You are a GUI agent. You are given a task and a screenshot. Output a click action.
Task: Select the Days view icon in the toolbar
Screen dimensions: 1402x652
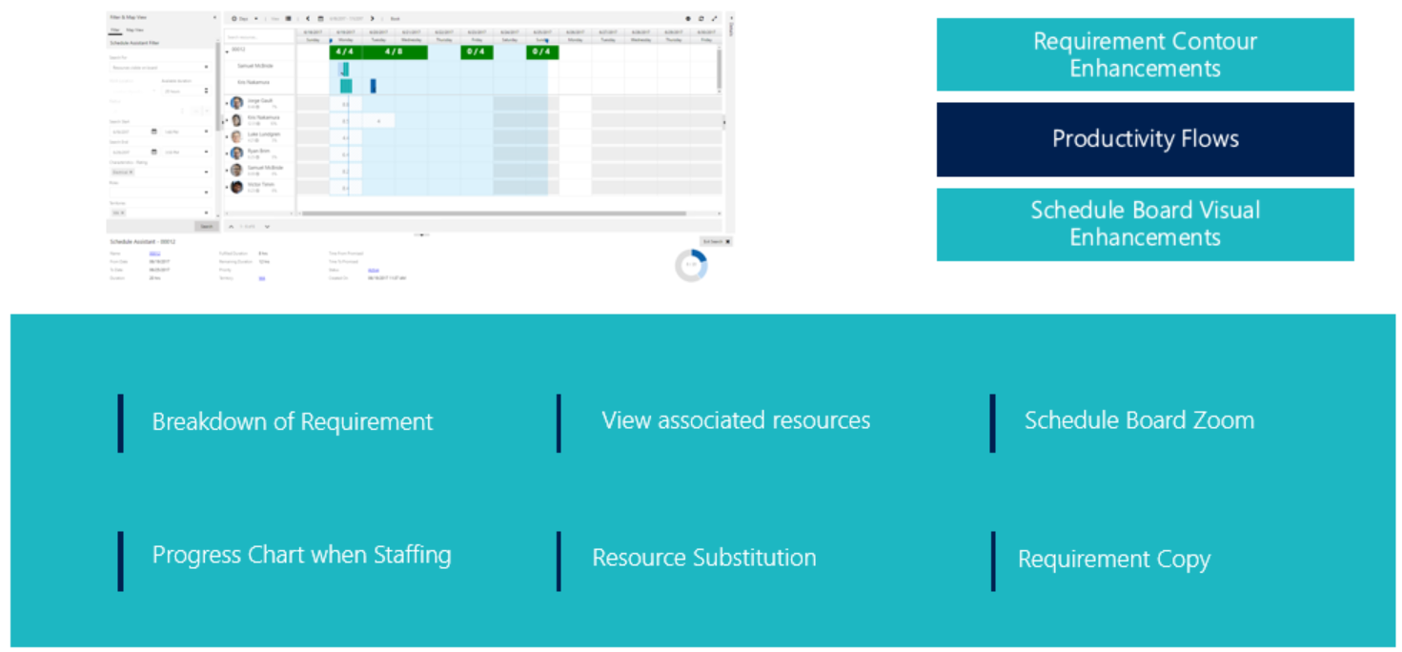click(x=234, y=17)
